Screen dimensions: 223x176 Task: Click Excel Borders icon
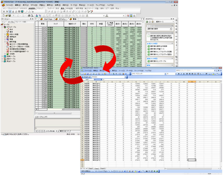(210, 74)
